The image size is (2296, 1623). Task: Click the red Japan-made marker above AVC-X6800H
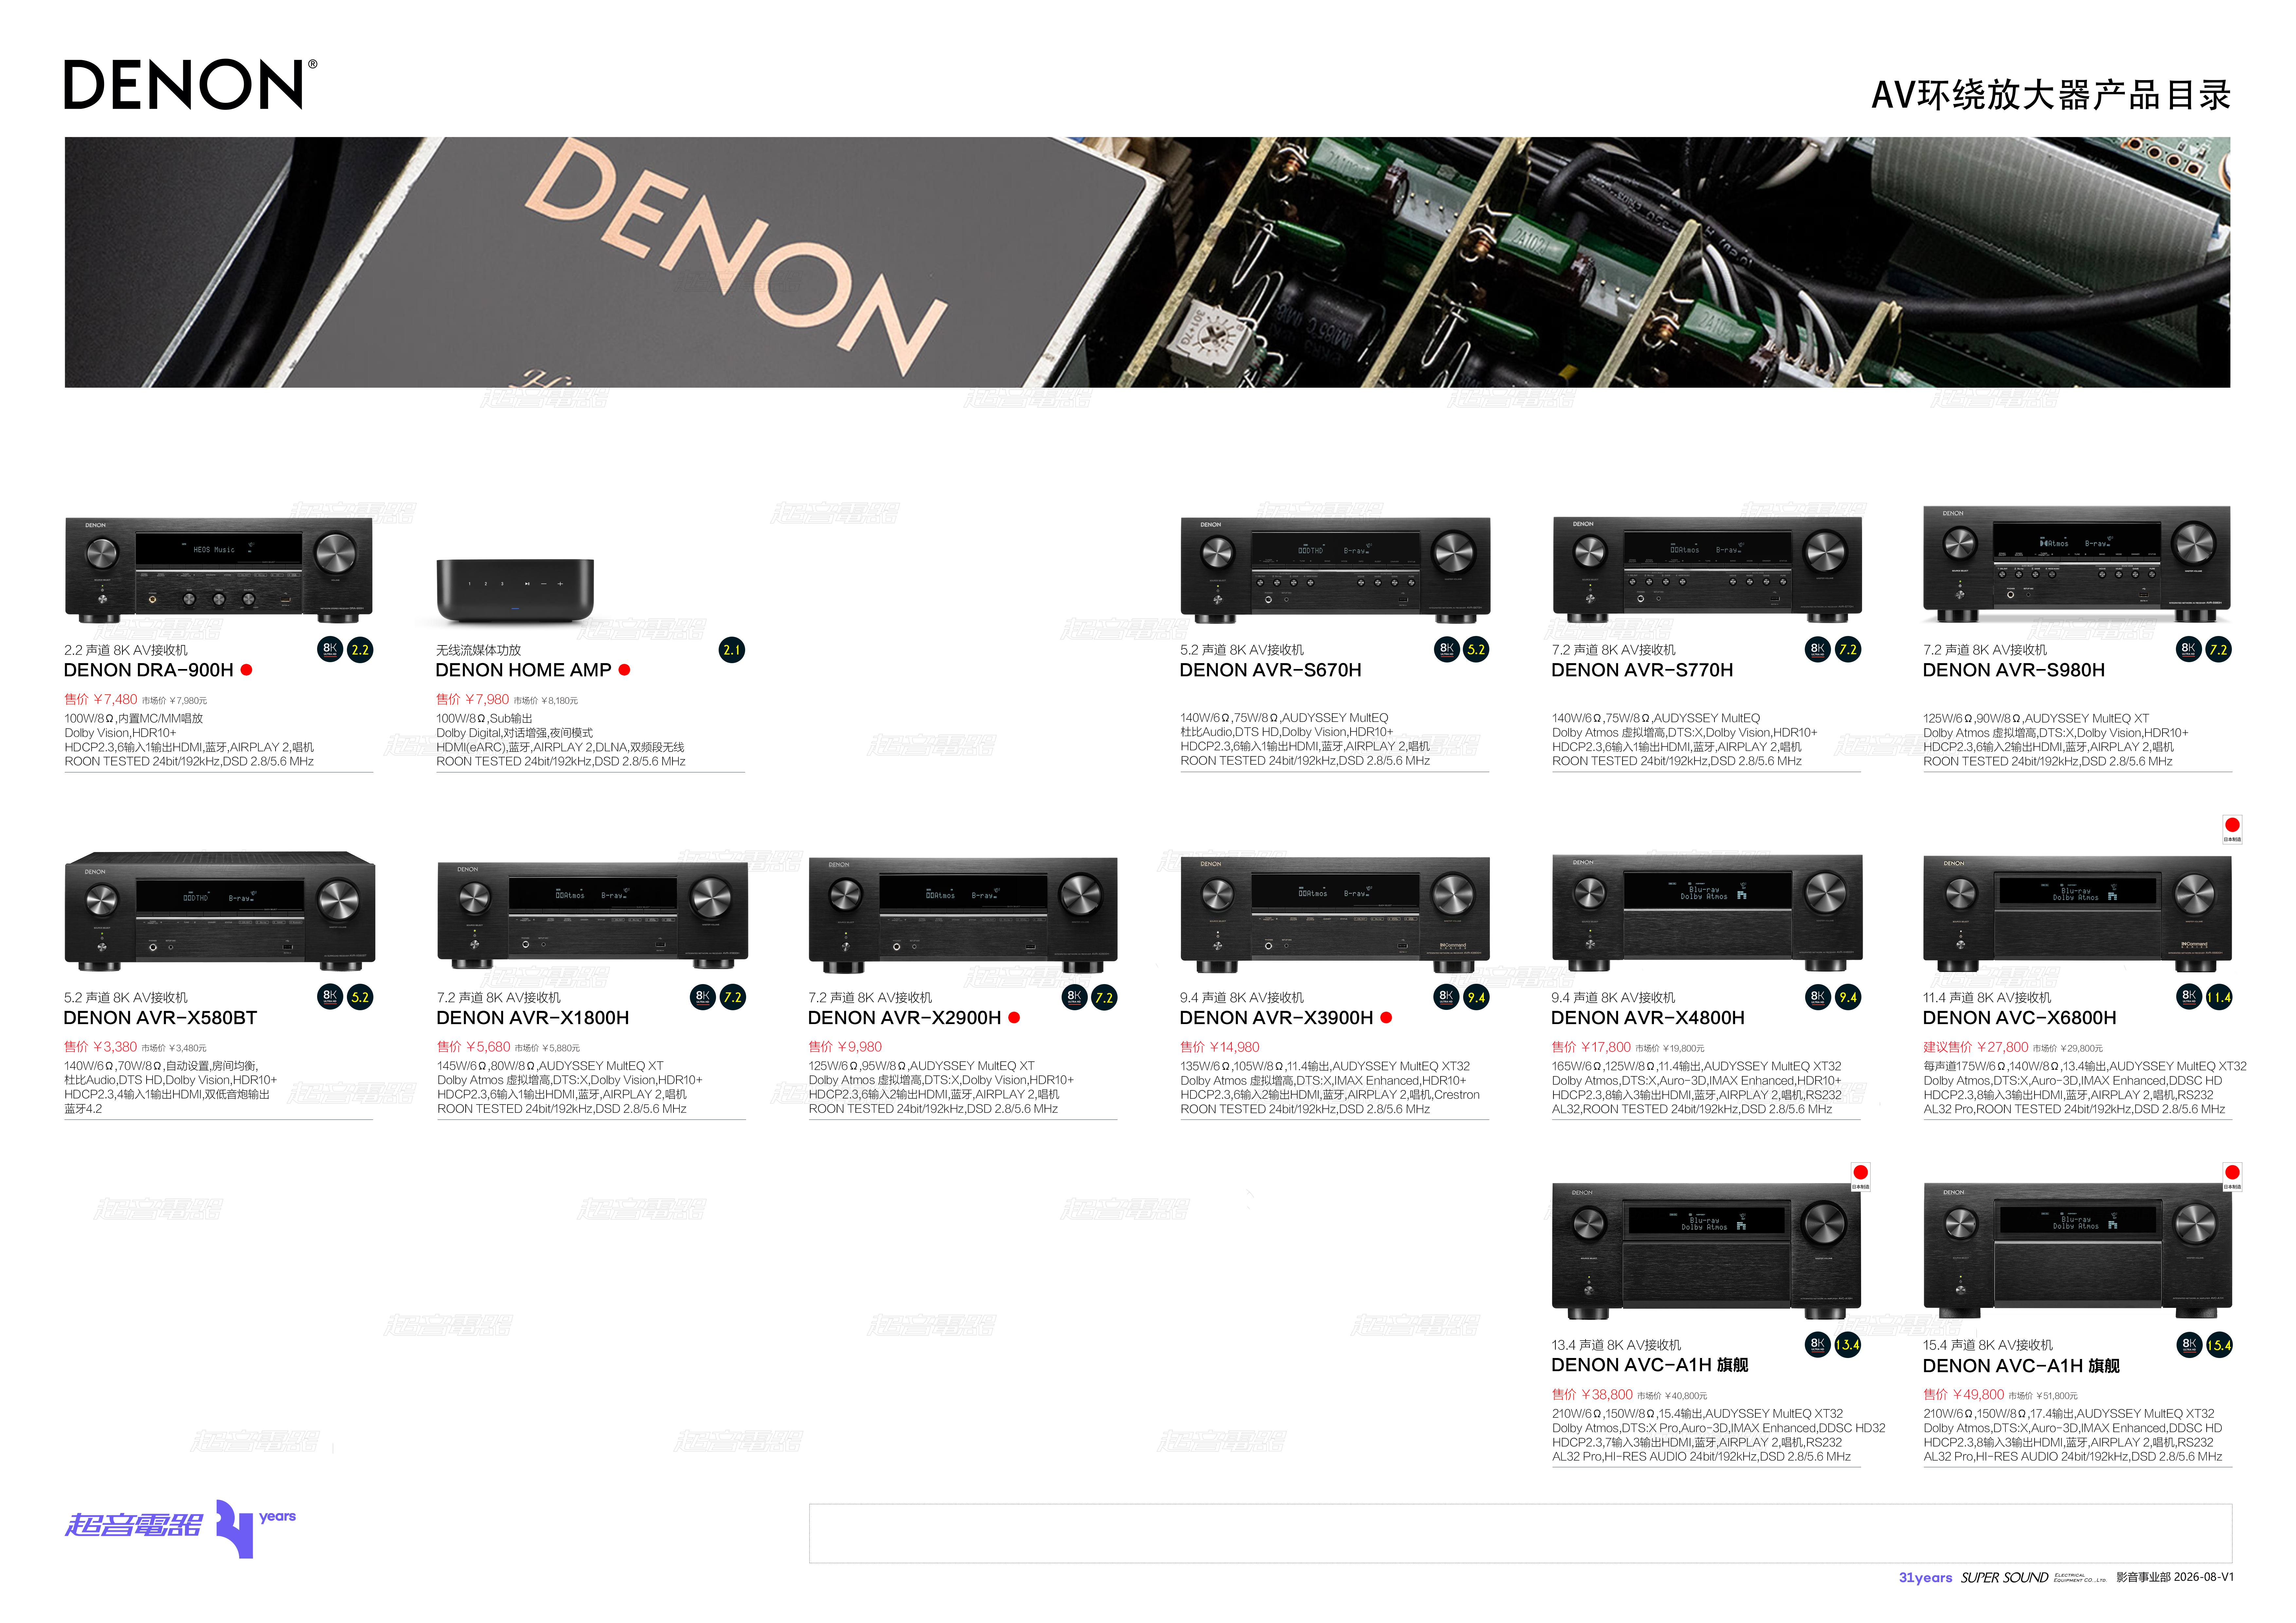[2232, 829]
